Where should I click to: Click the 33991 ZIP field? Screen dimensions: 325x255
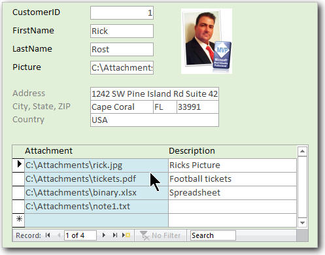click(197, 107)
